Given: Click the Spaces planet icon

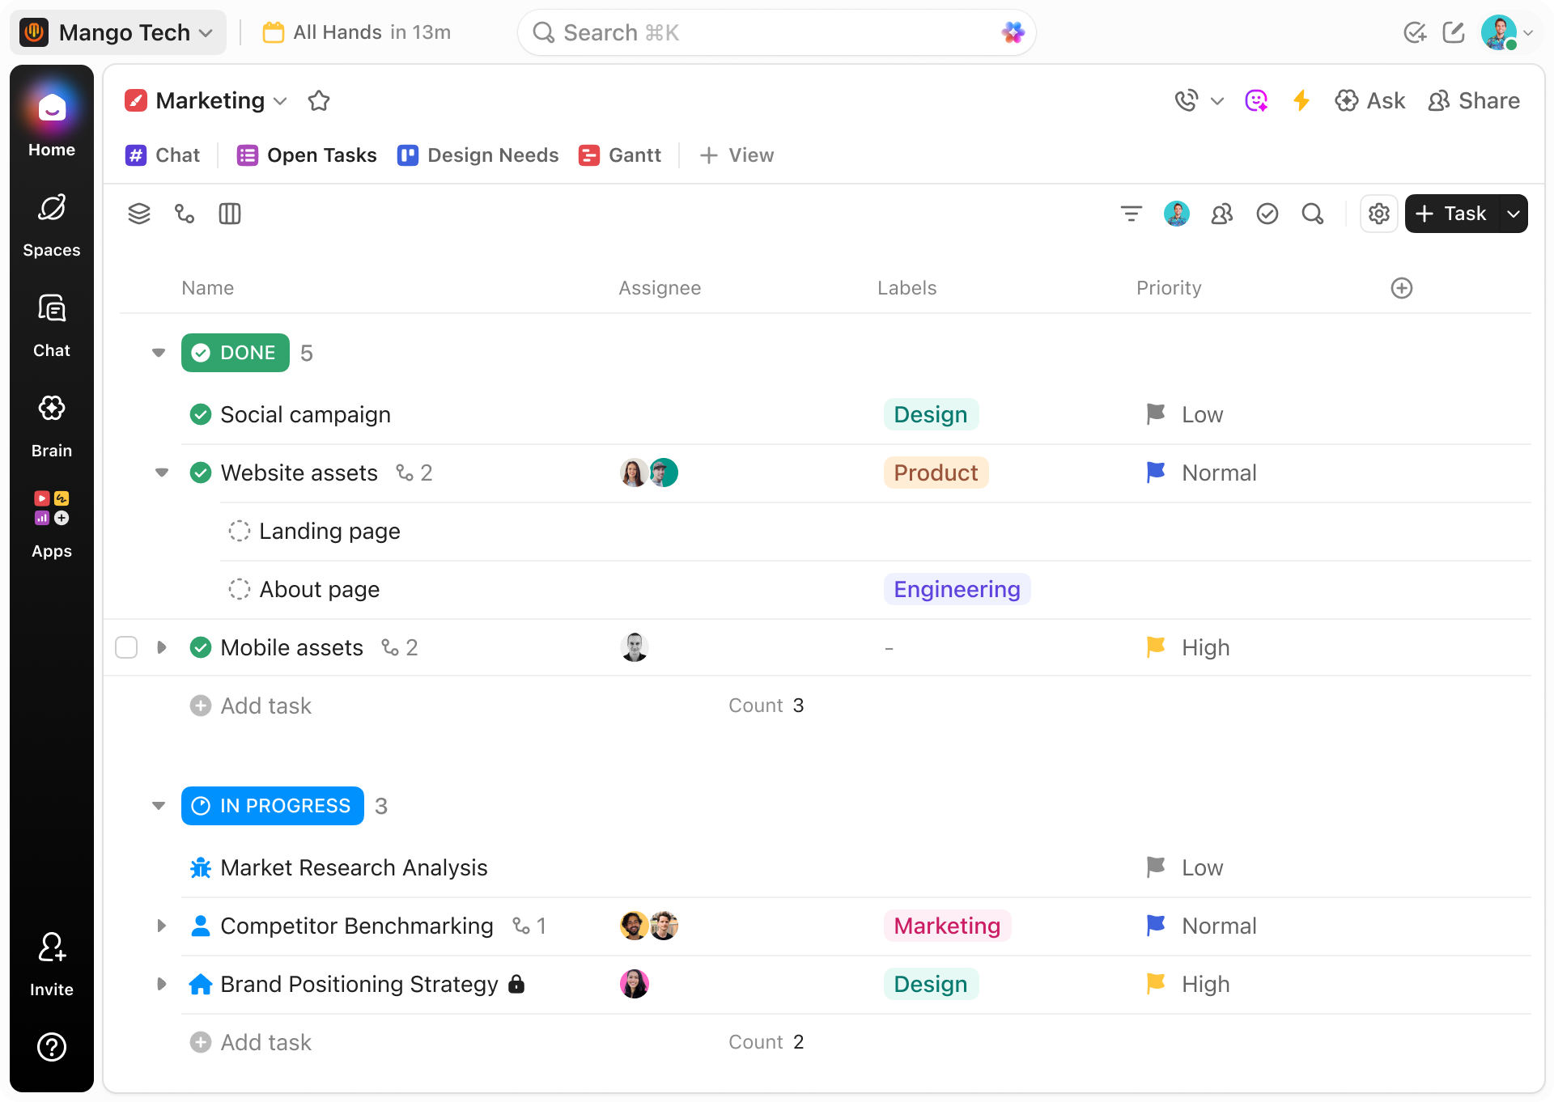Looking at the screenshot, I should click(x=52, y=209).
